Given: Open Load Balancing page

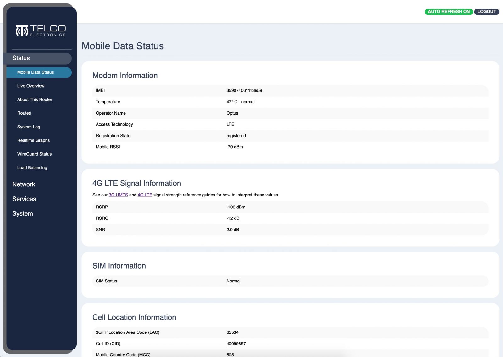Looking at the screenshot, I should click(x=32, y=168).
